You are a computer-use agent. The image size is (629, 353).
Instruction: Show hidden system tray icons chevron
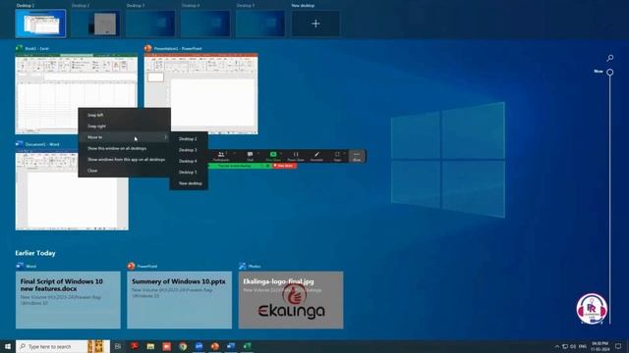(x=557, y=346)
